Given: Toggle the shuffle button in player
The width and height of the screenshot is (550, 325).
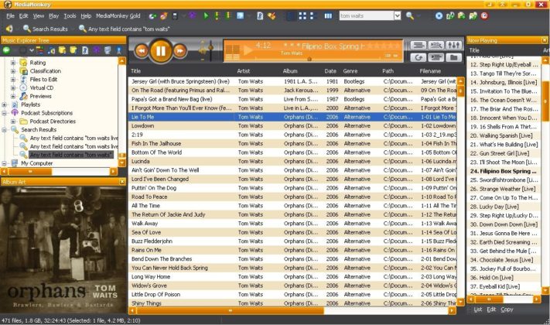Looking at the screenshot, I should 436,46.
